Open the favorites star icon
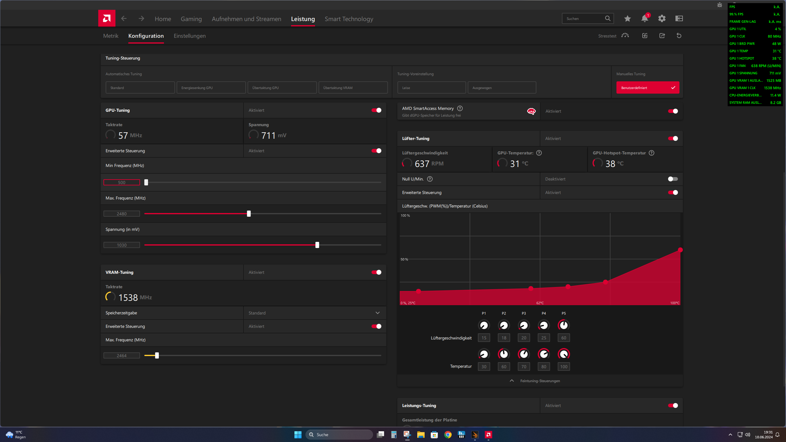Viewport: 786px width, 442px height. [627, 19]
